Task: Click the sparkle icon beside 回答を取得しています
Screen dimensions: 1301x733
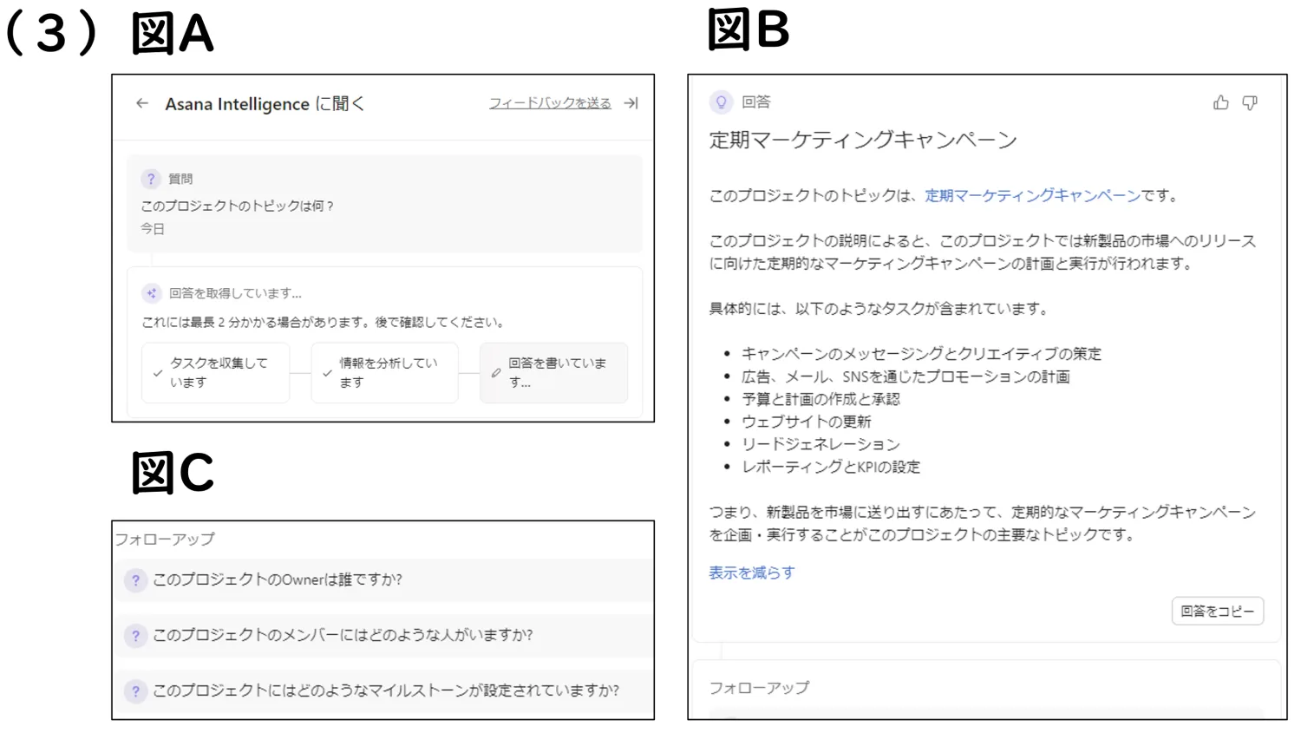Action: [152, 293]
